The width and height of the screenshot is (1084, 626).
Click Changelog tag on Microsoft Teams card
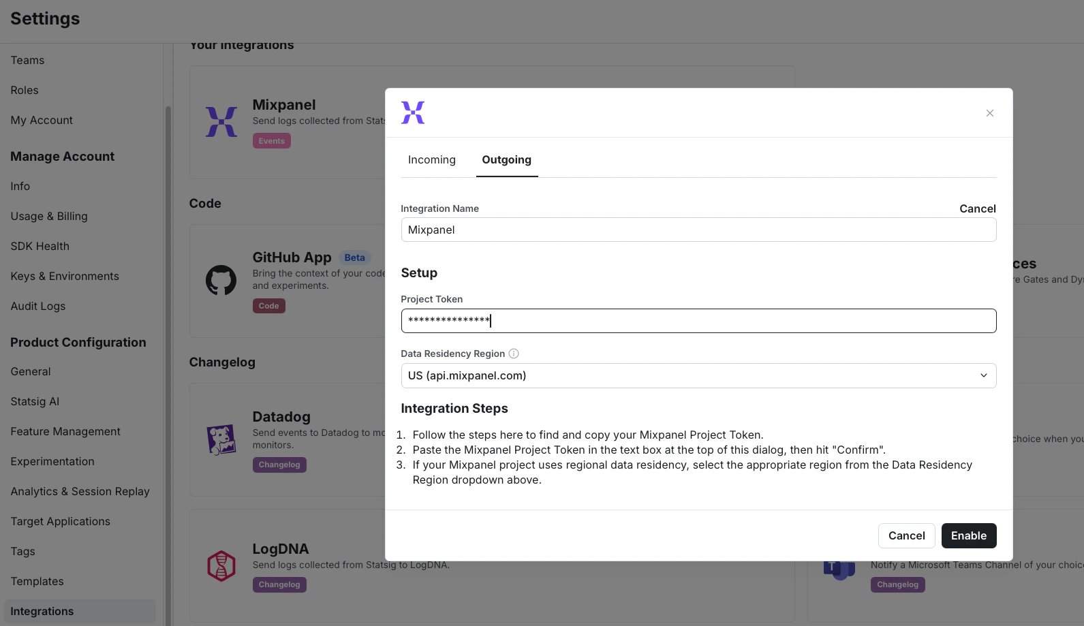[898, 584]
